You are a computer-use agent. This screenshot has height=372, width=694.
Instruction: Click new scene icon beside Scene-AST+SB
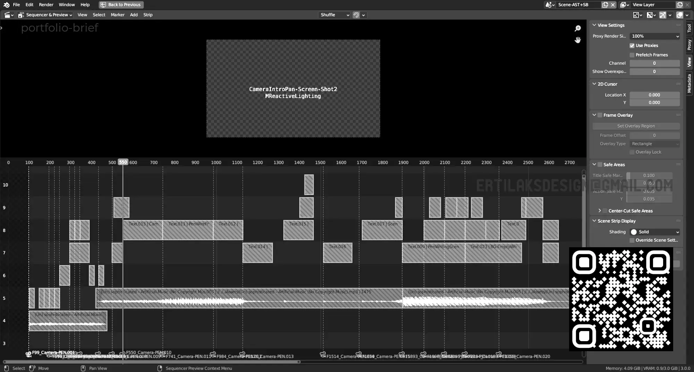605,5
